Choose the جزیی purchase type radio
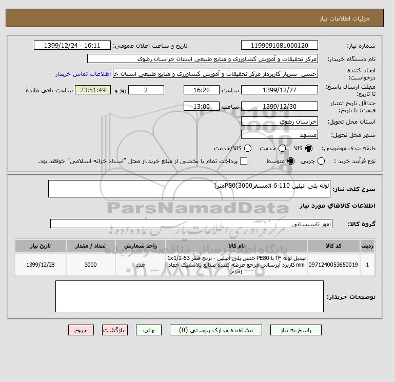395x382 pixels. pyautogui.click(x=321, y=161)
